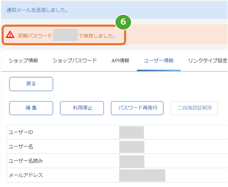Select the メールアドレス row label
This screenshot has height=187, width=228.
point(26,175)
